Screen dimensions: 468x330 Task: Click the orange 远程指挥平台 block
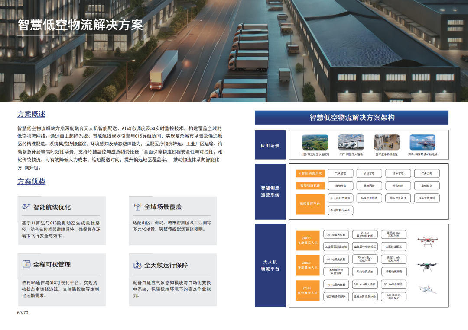pos(310,204)
